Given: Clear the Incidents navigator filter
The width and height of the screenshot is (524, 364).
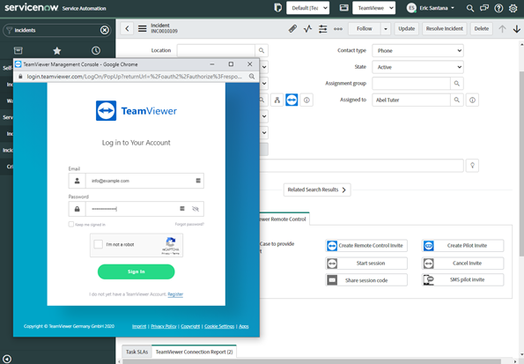Looking at the screenshot, I should [x=105, y=30].
